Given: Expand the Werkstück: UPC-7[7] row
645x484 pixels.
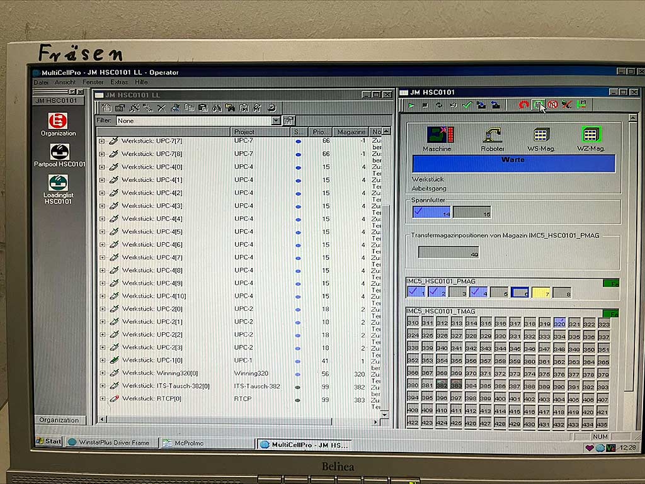Looking at the screenshot, I should click(x=101, y=141).
